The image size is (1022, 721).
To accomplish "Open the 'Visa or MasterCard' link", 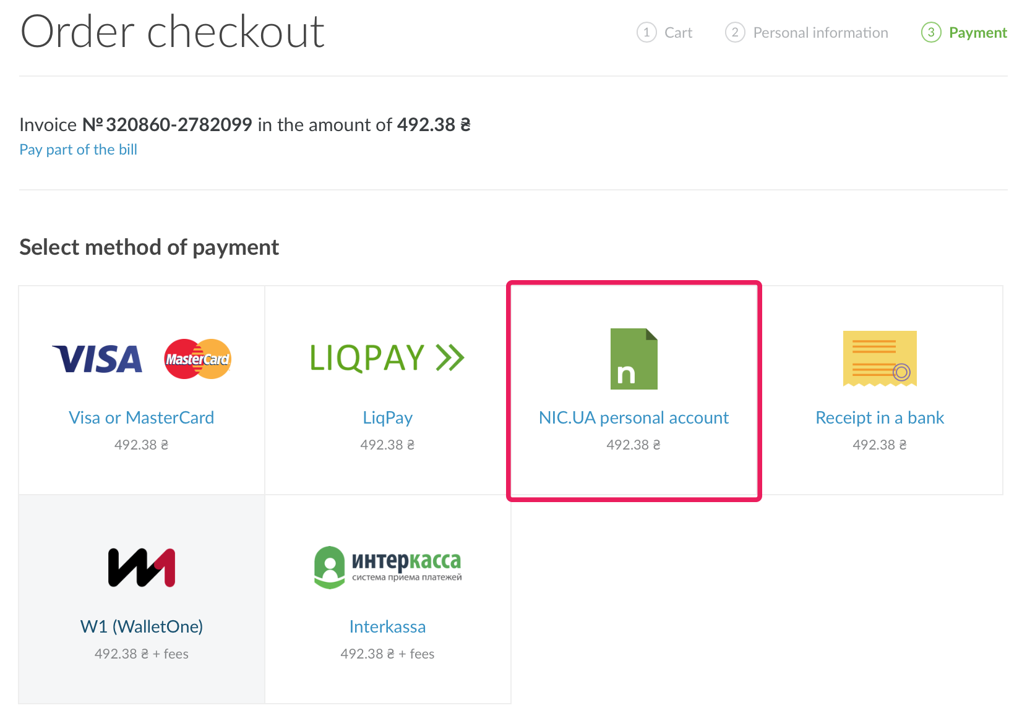I will [142, 417].
